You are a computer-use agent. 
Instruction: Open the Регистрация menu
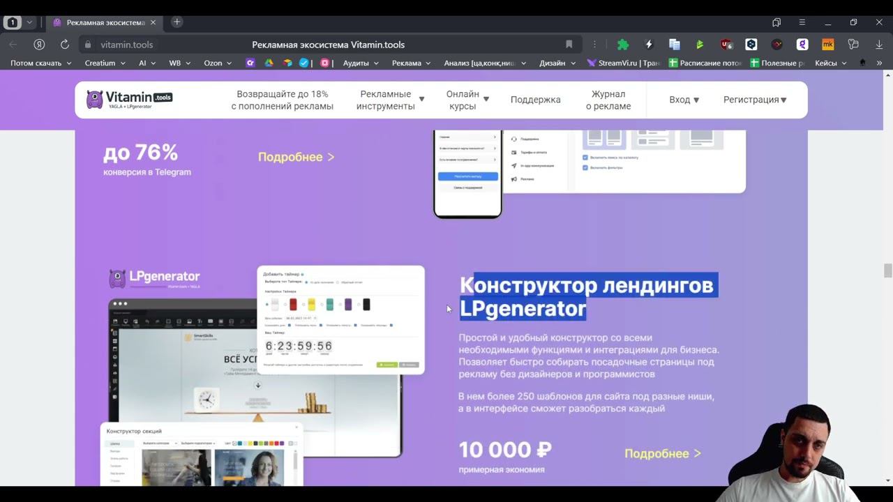pyautogui.click(x=755, y=100)
